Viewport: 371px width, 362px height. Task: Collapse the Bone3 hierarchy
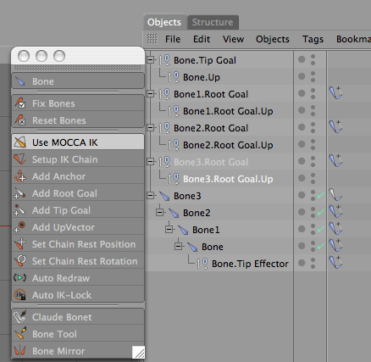(151, 195)
